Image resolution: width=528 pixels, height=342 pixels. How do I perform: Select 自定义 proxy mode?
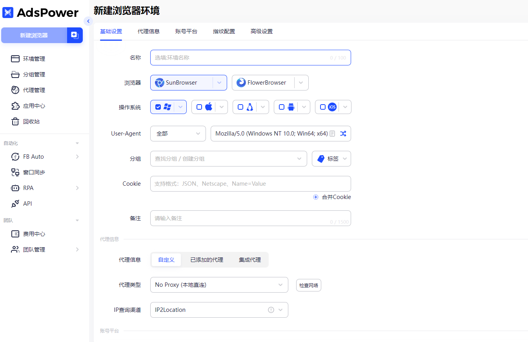click(x=166, y=260)
